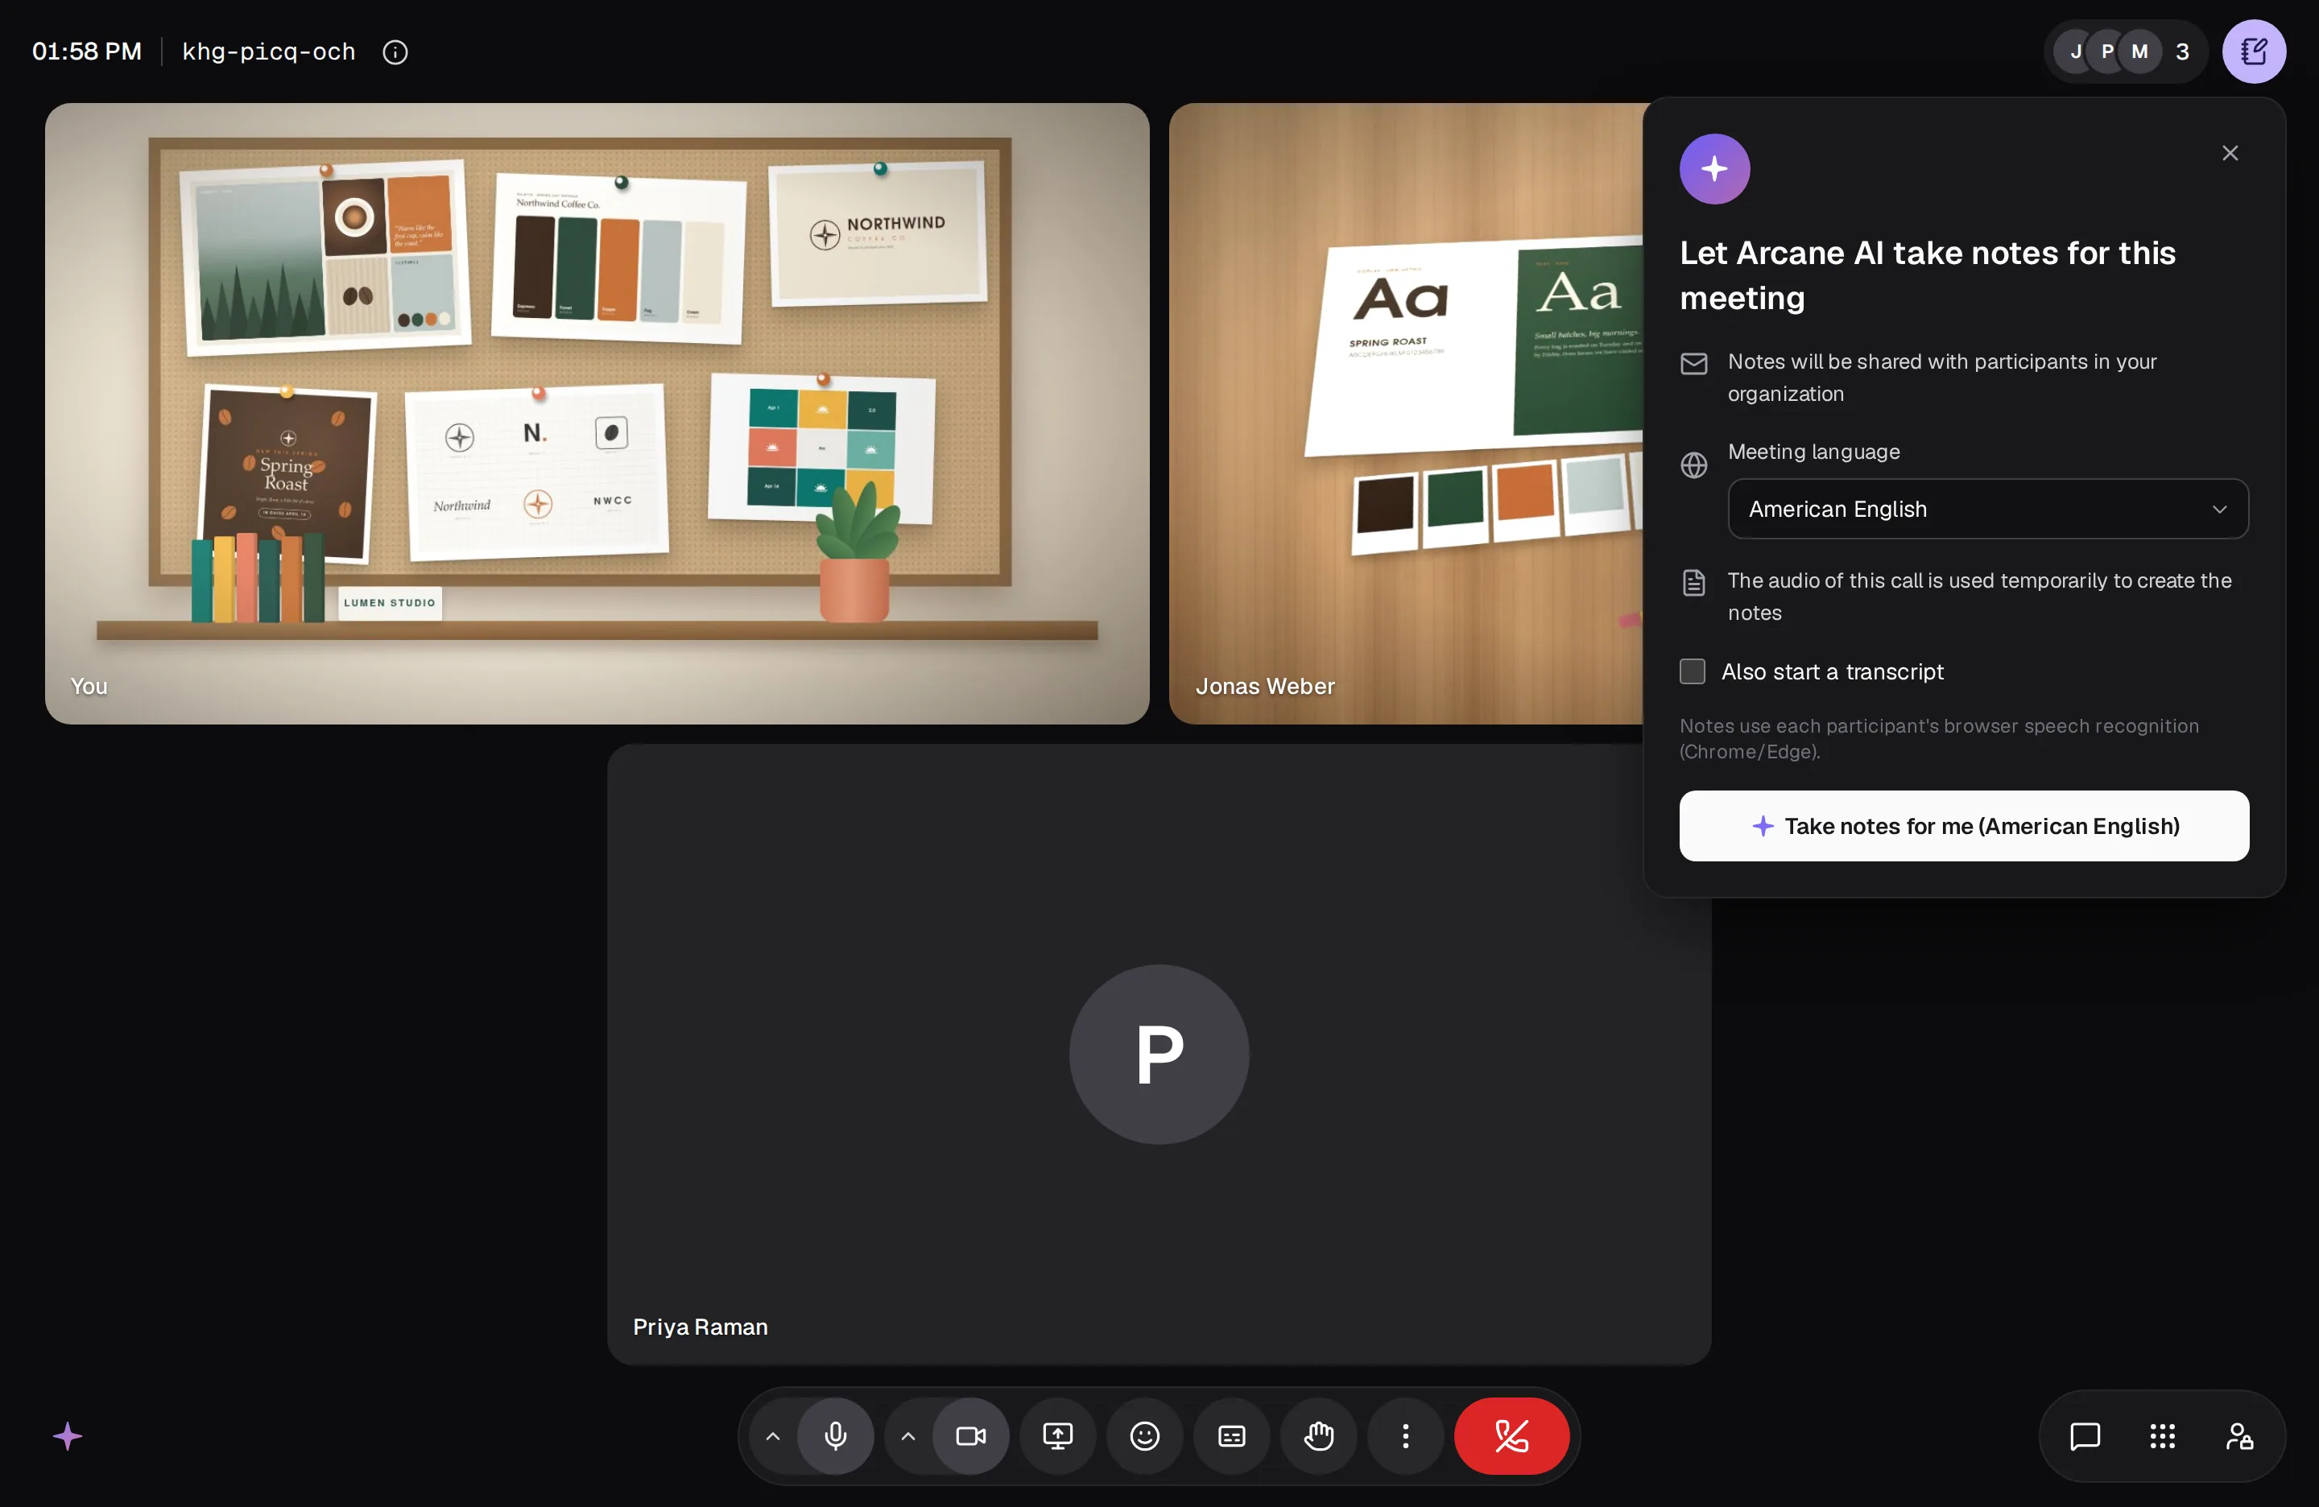This screenshot has width=2319, height=1507.
Task: Close the Arcane AI notes panel
Action: (2230, 153)
